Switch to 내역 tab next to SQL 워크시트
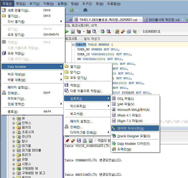Viewport: 188px width, 178px height. (94, 25)
